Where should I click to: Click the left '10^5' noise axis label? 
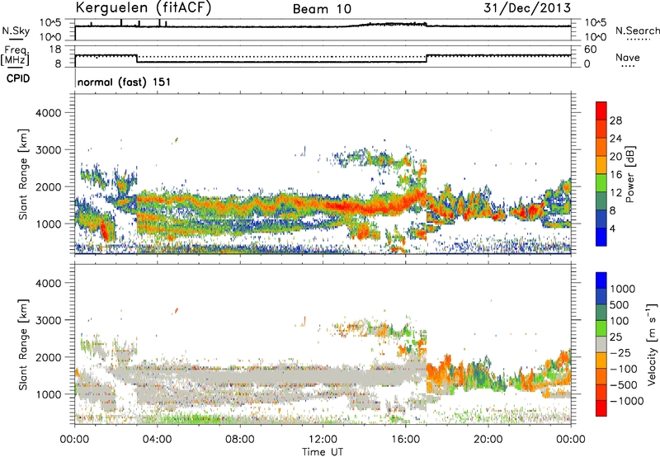(x=50, y=23)
